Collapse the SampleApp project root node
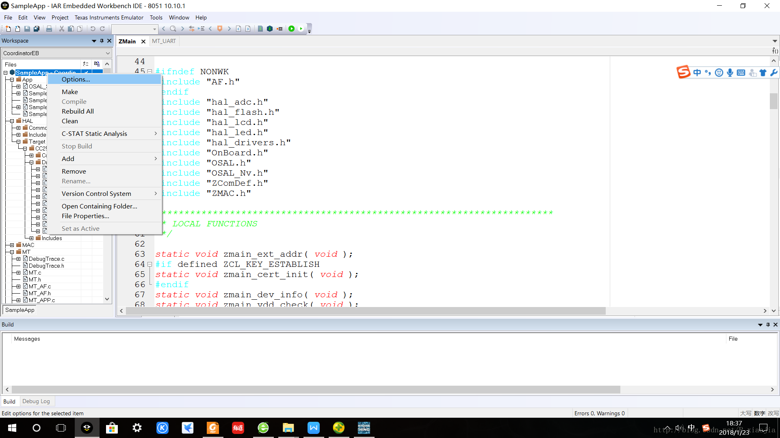Image resolution: width=780 pixels, height=438 pixels. [x=6, y=73]
